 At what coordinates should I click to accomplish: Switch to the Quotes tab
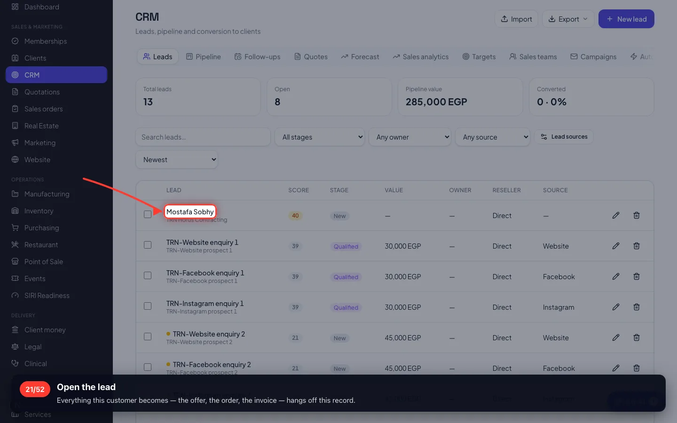click(x=311, y=57)
